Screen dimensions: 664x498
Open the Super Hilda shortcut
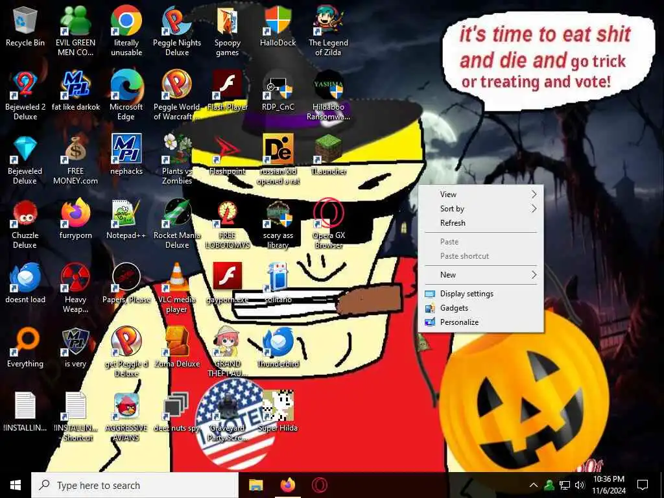point(278,412)
